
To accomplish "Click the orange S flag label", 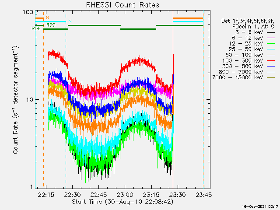I will click(x=47, y=17).
